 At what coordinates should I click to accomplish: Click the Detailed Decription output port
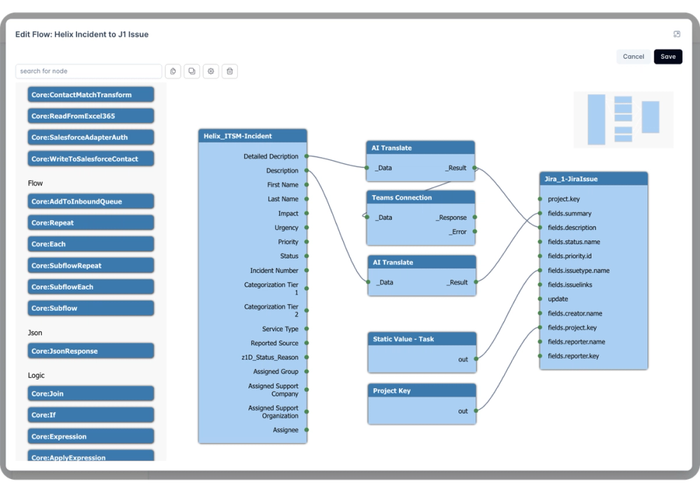coord(307,156)
